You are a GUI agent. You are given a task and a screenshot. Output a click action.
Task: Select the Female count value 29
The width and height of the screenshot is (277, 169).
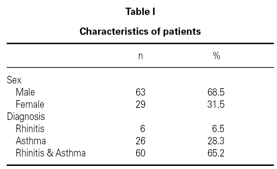point(140,104)
